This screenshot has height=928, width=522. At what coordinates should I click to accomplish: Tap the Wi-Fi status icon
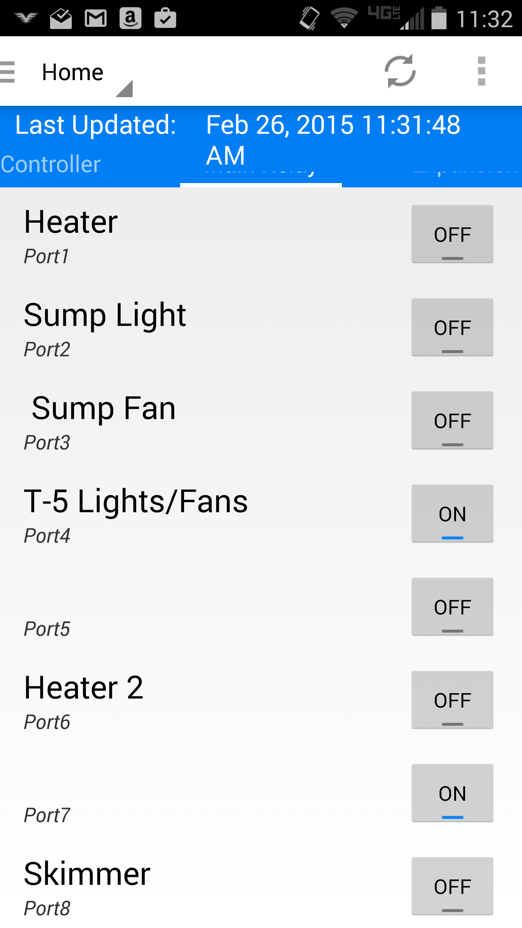pos(344,18)
